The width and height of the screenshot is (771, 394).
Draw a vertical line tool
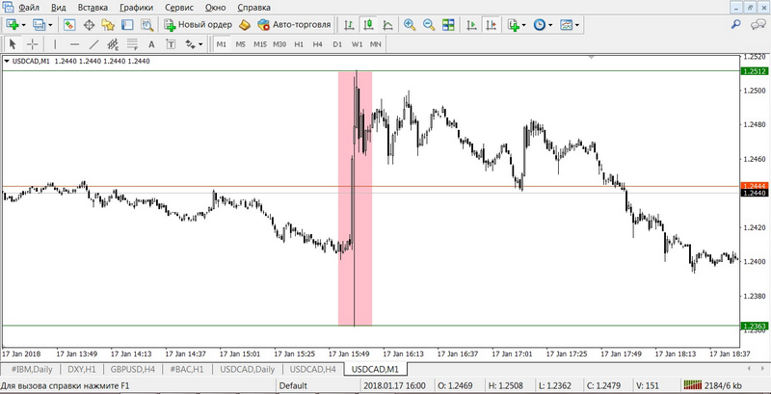(x=54, y=44)
